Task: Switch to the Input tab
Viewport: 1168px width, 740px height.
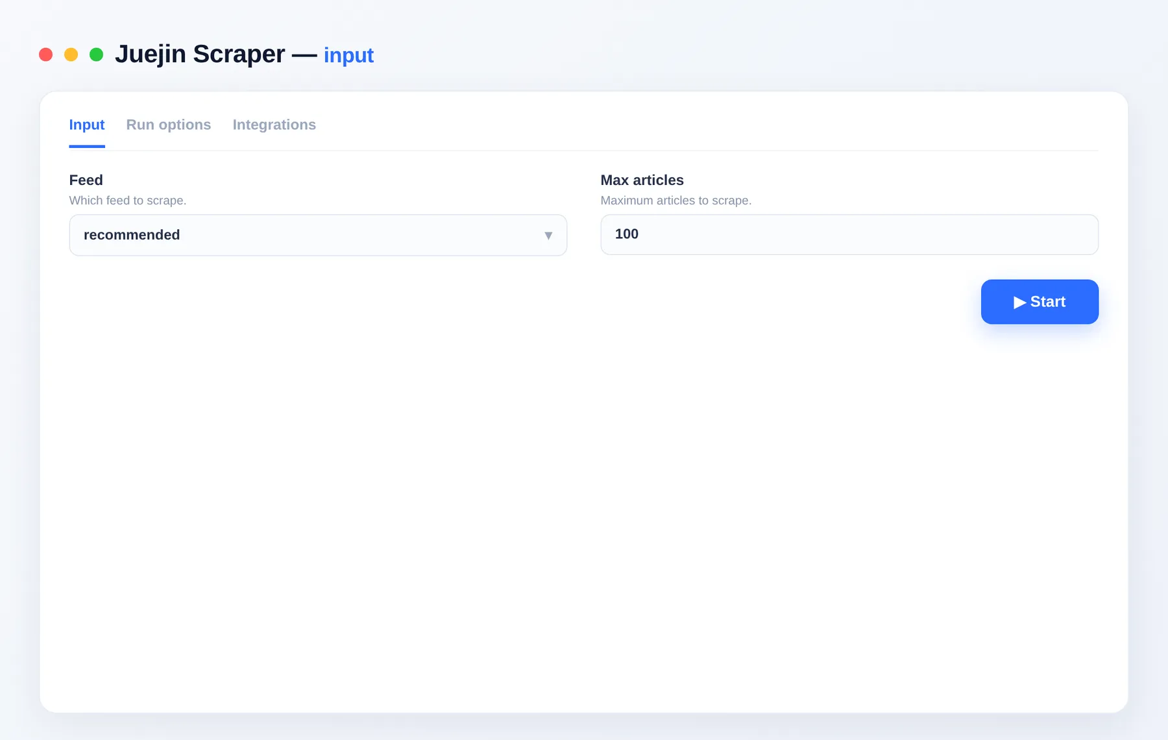Action: (x=87, y=125)
